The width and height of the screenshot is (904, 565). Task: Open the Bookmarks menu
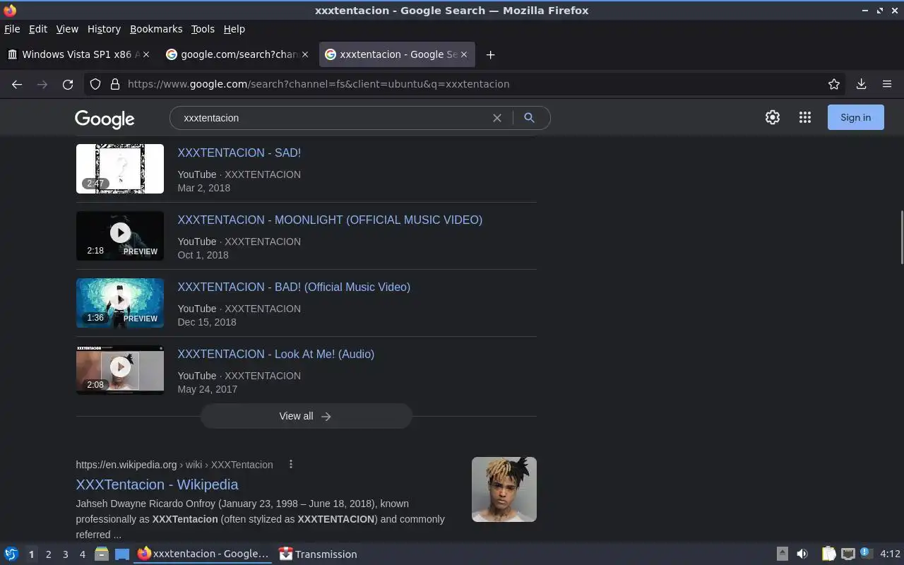pos(156,29)
